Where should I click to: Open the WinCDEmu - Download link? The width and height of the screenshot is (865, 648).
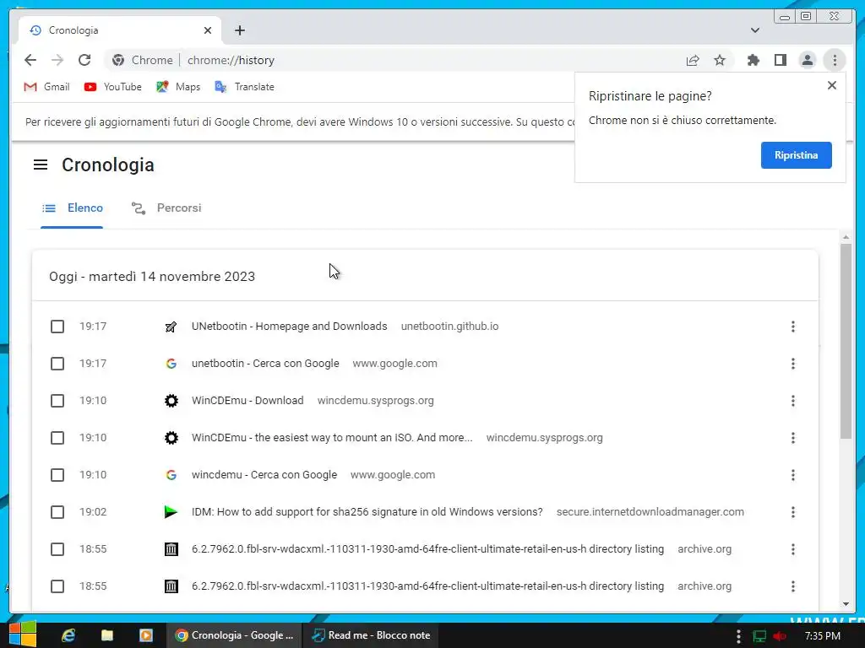click(x=248, y=401)
